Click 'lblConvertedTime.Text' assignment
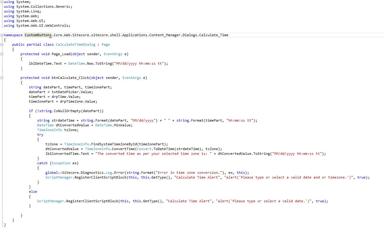This screenshot has height=231, width=384. (67, 154)
